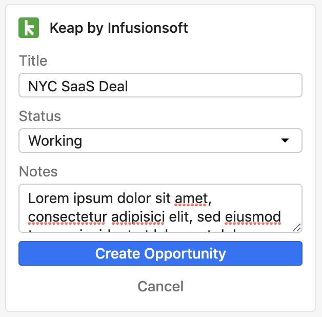Viewport: 322px width, 317px height.
Task: Place cursor on word "SaaS" in Title
Action: 78,86
